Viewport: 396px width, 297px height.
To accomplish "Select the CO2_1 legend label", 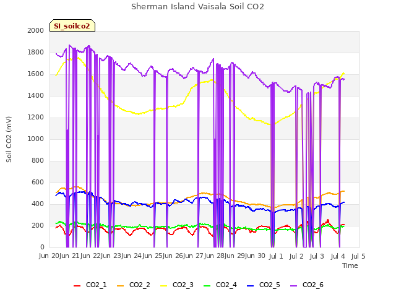I will (x=97, y=285).
